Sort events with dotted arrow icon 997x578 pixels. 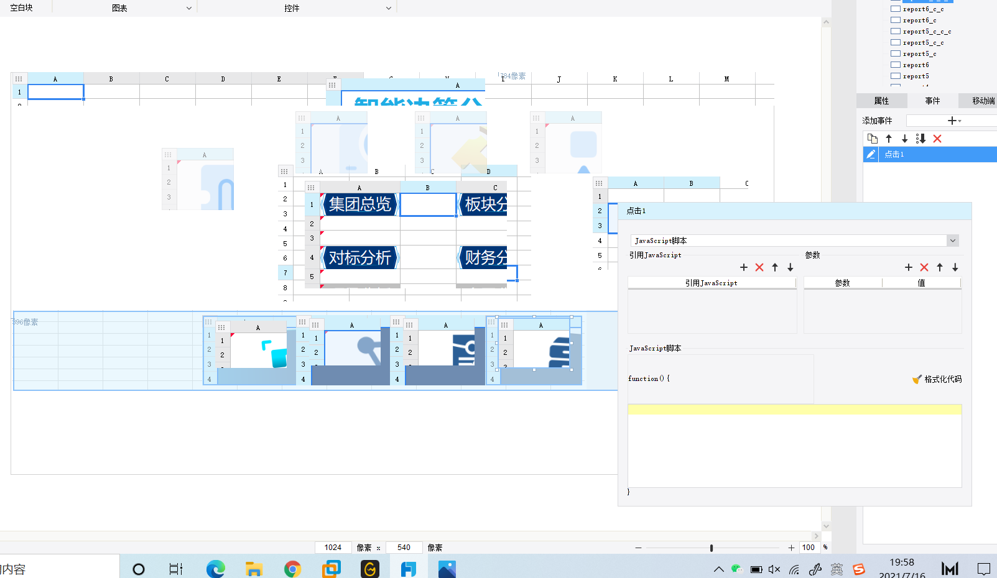tap(921, 139)
